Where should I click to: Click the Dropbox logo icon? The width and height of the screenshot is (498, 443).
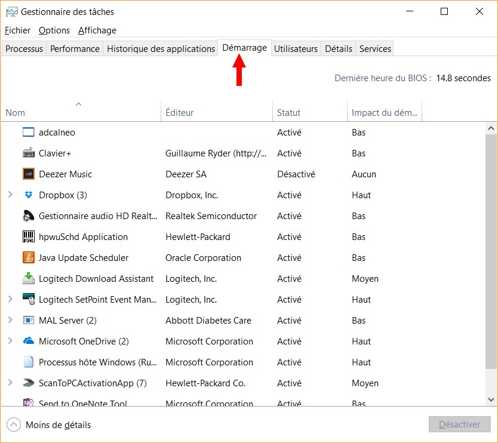(x=28, y=195)
